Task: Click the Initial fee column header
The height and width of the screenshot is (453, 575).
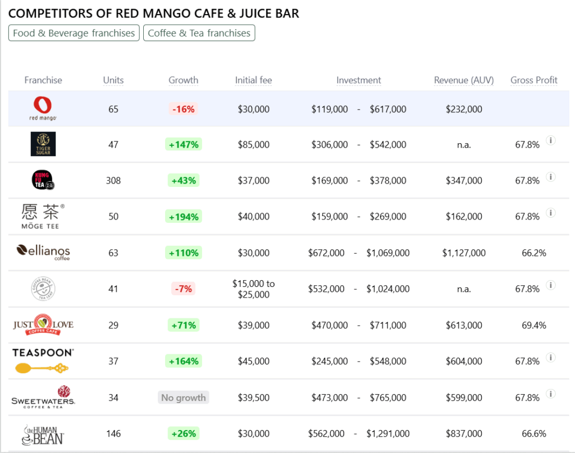Action: click(x=253, y=80)
